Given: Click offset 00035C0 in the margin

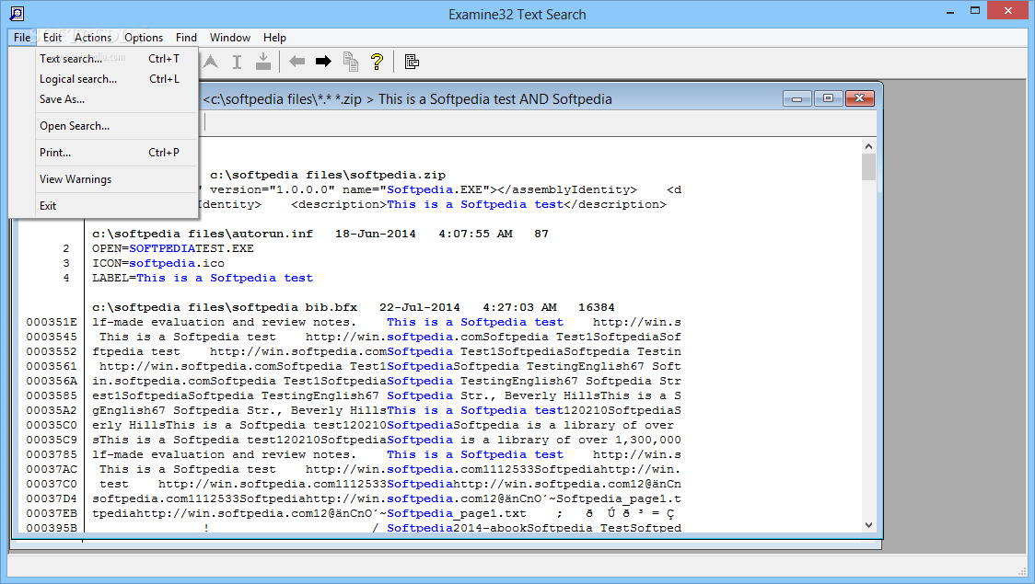Looking at the screenshot, I should [52, 425].
